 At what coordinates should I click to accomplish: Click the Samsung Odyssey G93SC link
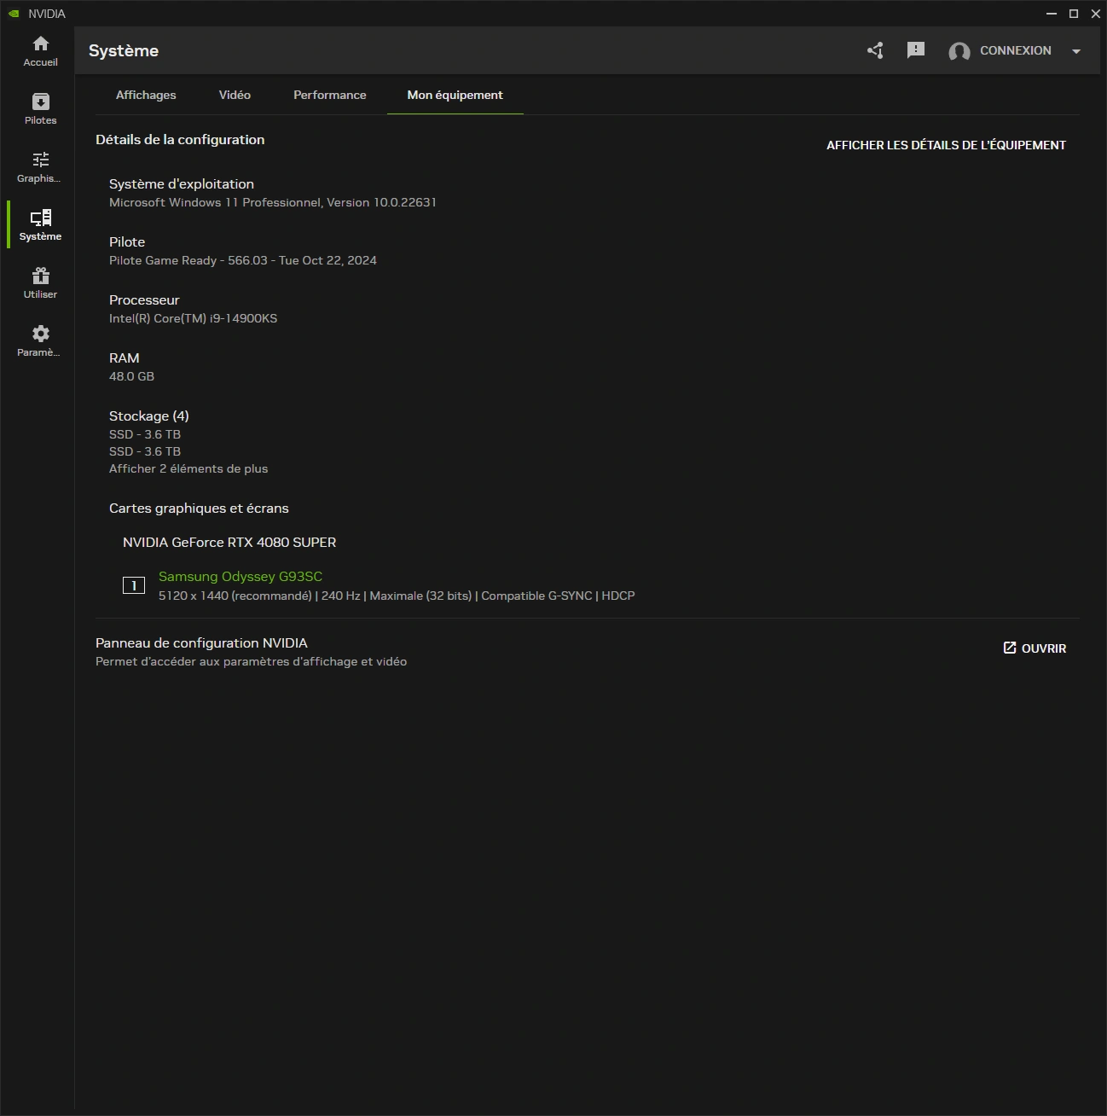pos(241,577)
